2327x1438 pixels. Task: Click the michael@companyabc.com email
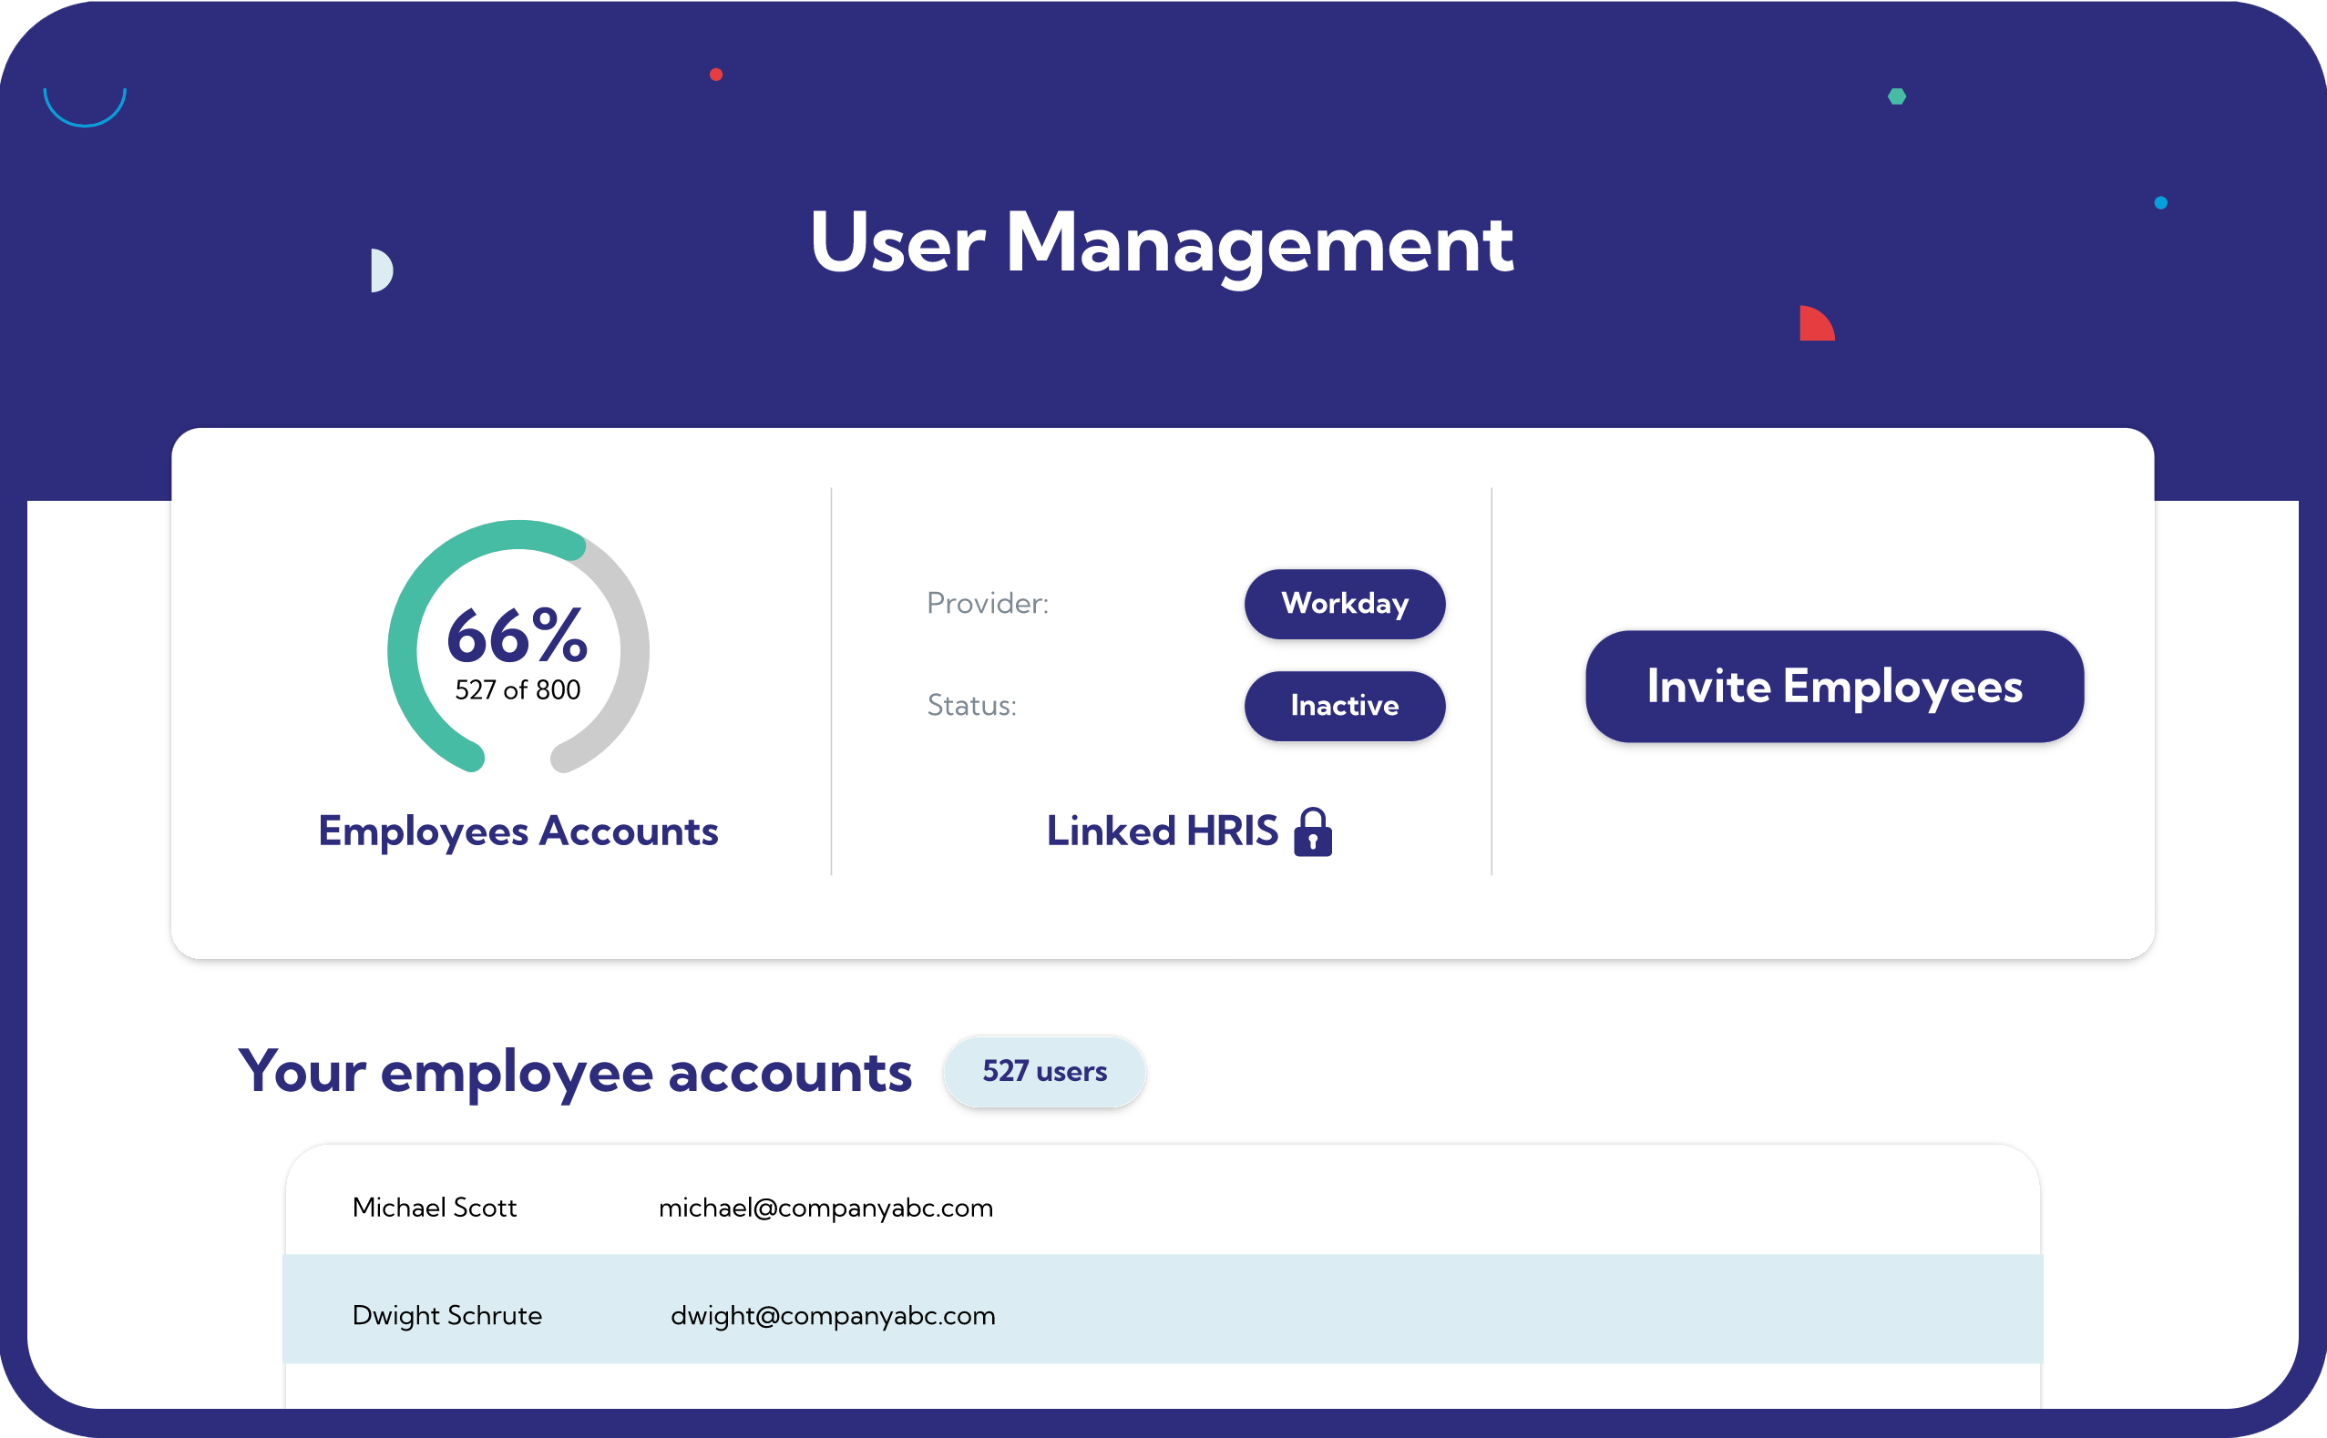click(825, 1208)
